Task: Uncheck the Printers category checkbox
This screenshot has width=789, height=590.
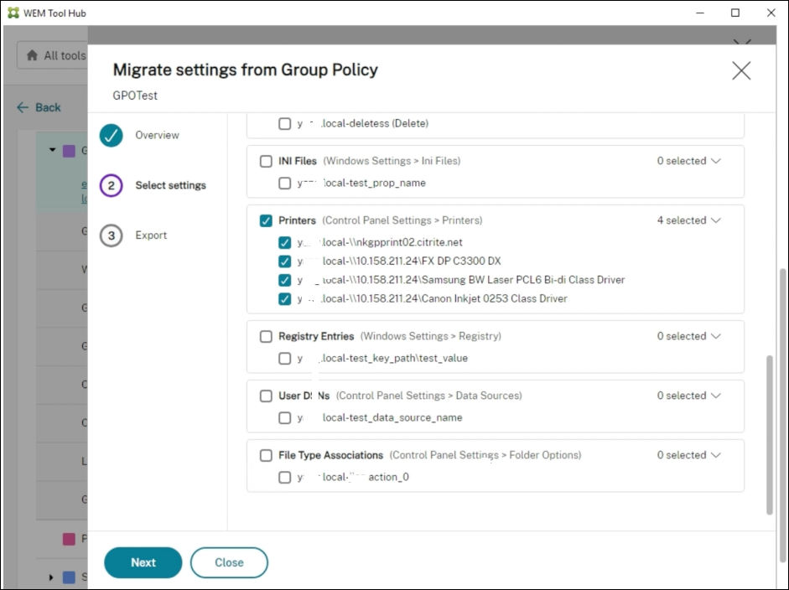Action: pos(268,220)
